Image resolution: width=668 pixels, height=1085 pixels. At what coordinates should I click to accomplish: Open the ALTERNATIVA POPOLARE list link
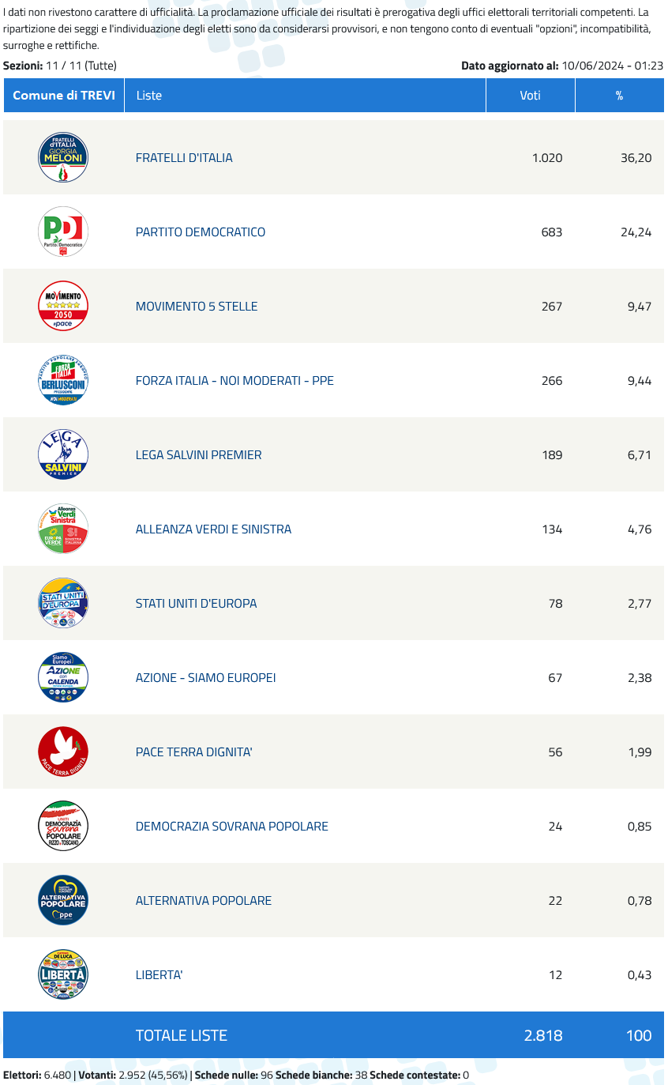[x=204, y=900]
